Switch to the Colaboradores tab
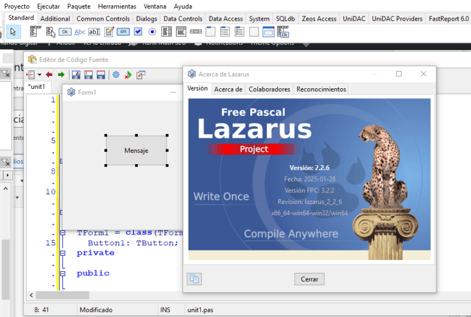The image size is (471, 317). click(269, 89)
